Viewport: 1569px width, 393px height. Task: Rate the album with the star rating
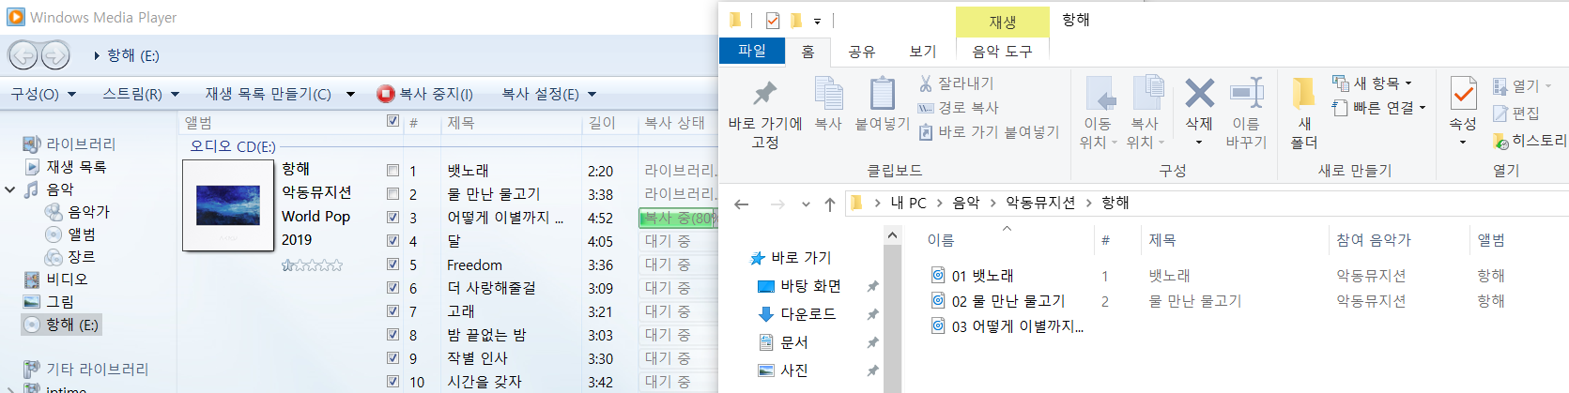312,266
